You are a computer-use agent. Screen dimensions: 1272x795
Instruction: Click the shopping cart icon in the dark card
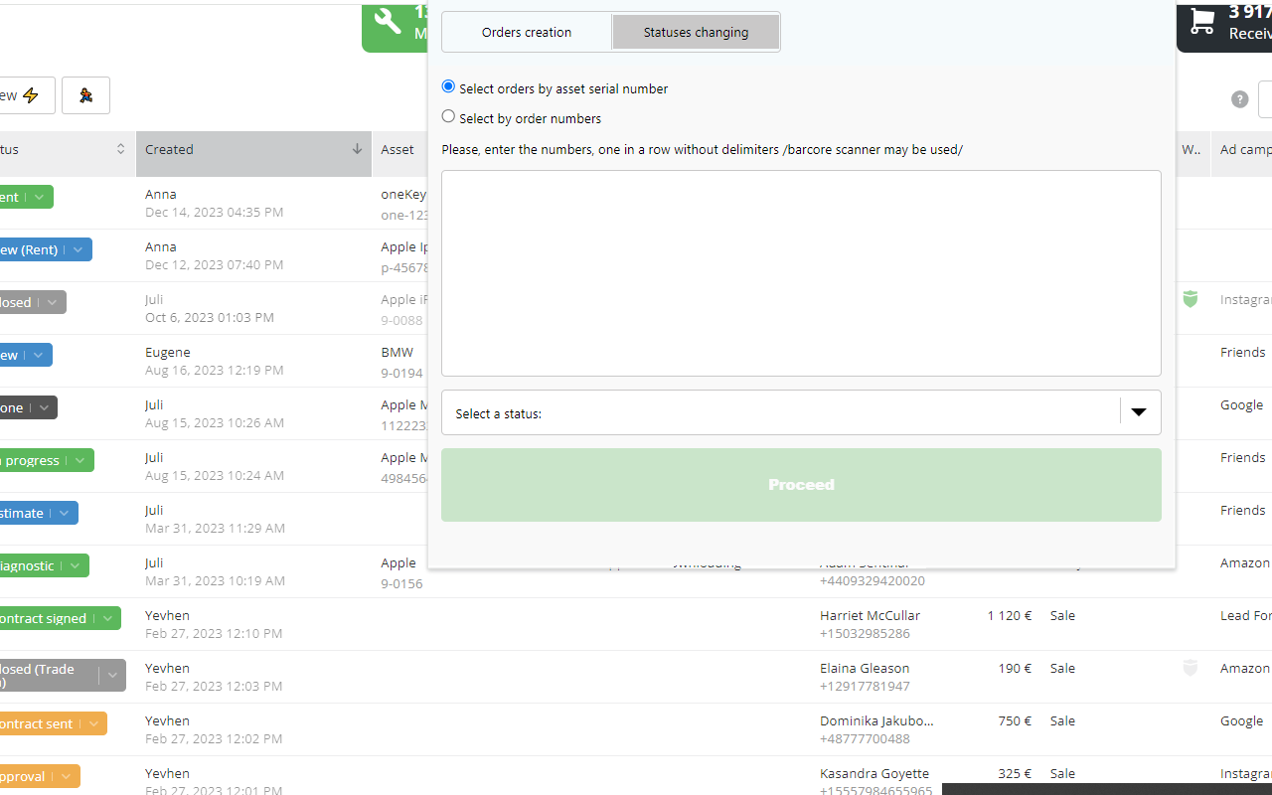click(1201, 21)
